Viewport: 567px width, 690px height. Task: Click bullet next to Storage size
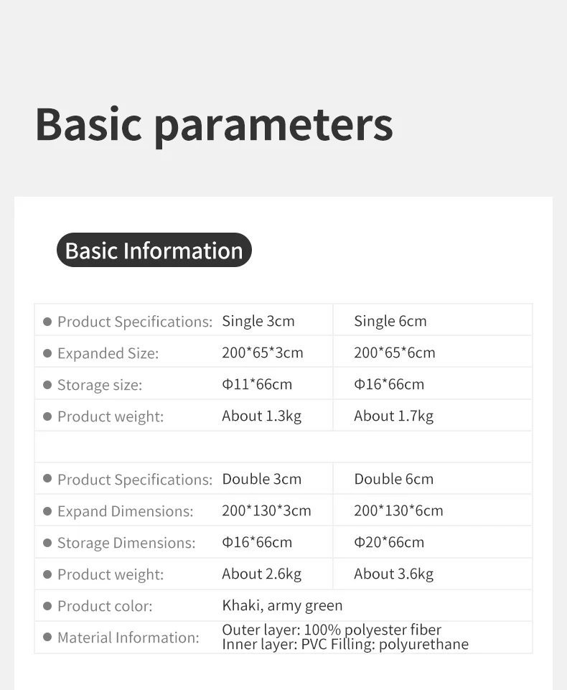47,385
